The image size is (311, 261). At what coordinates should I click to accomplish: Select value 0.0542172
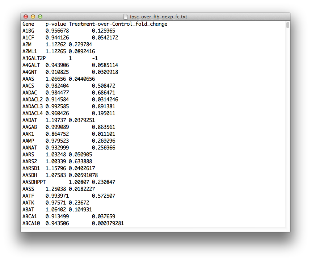click(x=105, y=38)
